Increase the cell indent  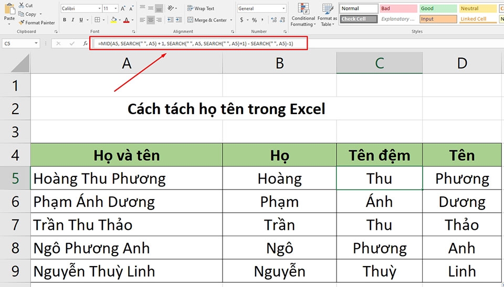pos(179,20)
